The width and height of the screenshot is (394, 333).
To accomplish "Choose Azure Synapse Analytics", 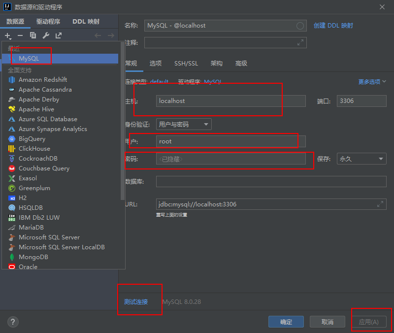I will (60, 129).
